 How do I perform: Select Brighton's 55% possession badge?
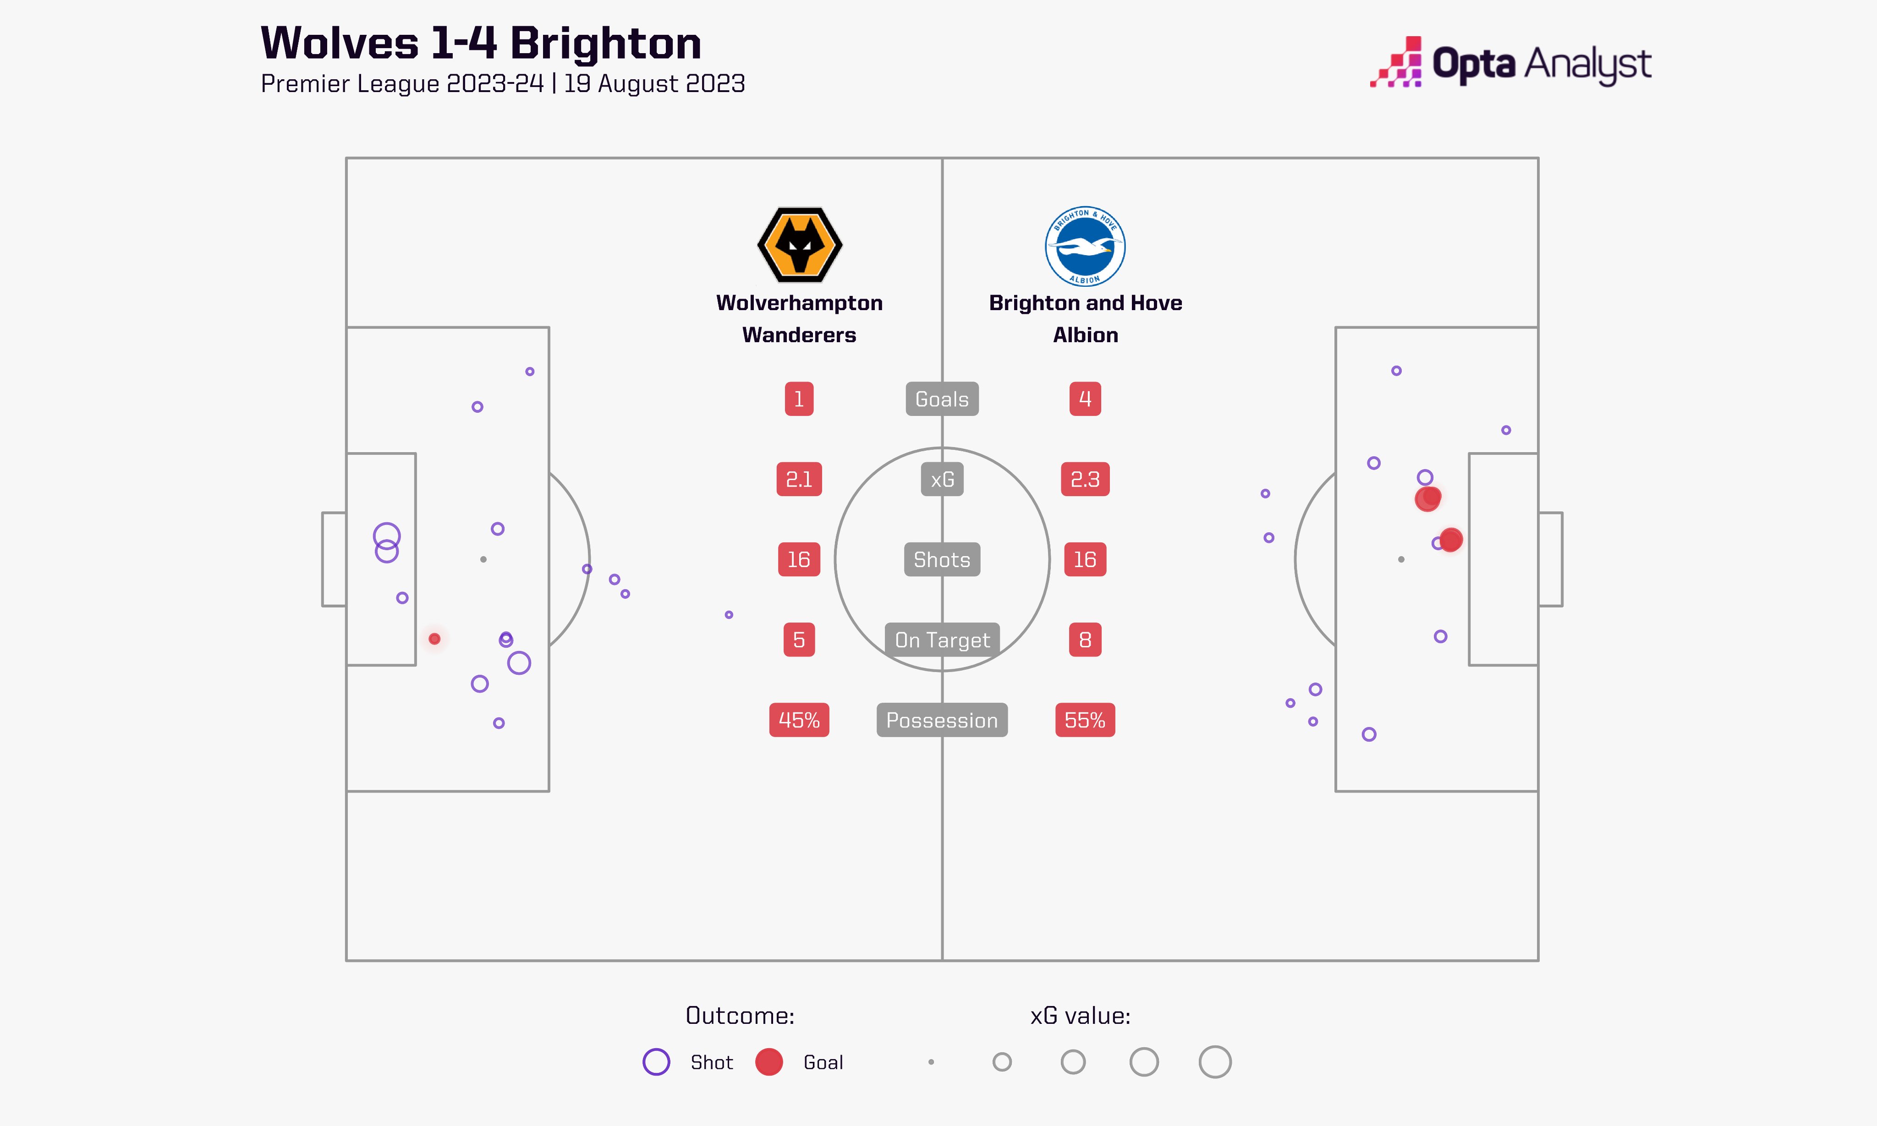coord(1085,720)
